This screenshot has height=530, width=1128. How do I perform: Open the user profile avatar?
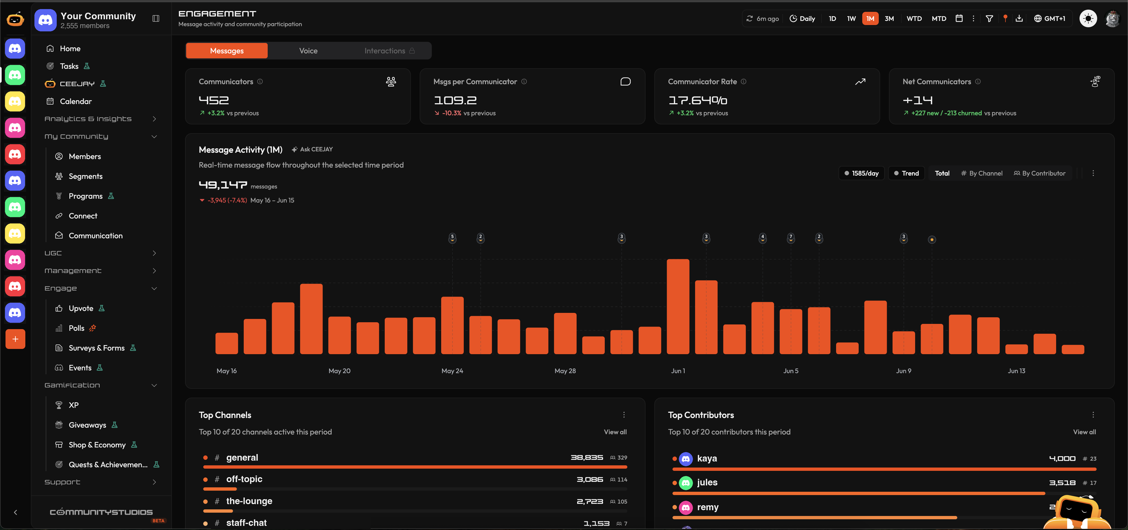point(1112,18)
